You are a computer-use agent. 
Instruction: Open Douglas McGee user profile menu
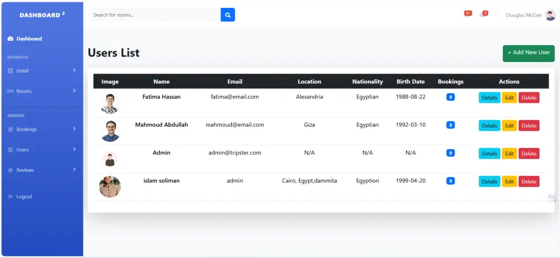pyautogui.click(x=530, y=15)
